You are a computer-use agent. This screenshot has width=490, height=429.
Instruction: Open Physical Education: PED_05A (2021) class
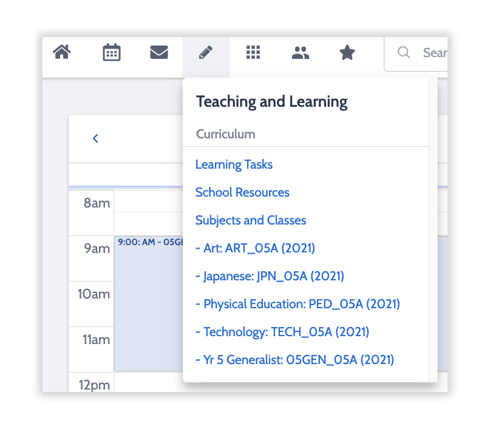298,304
